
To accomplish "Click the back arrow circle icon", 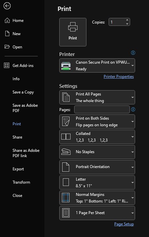I will (x=7, y=6).
